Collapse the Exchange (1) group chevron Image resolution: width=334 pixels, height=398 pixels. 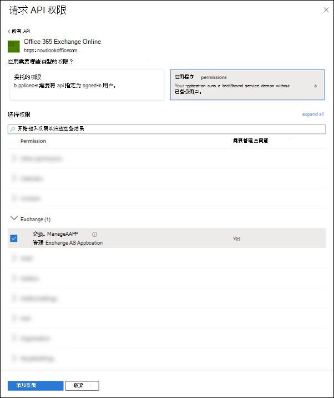(14, 218)
